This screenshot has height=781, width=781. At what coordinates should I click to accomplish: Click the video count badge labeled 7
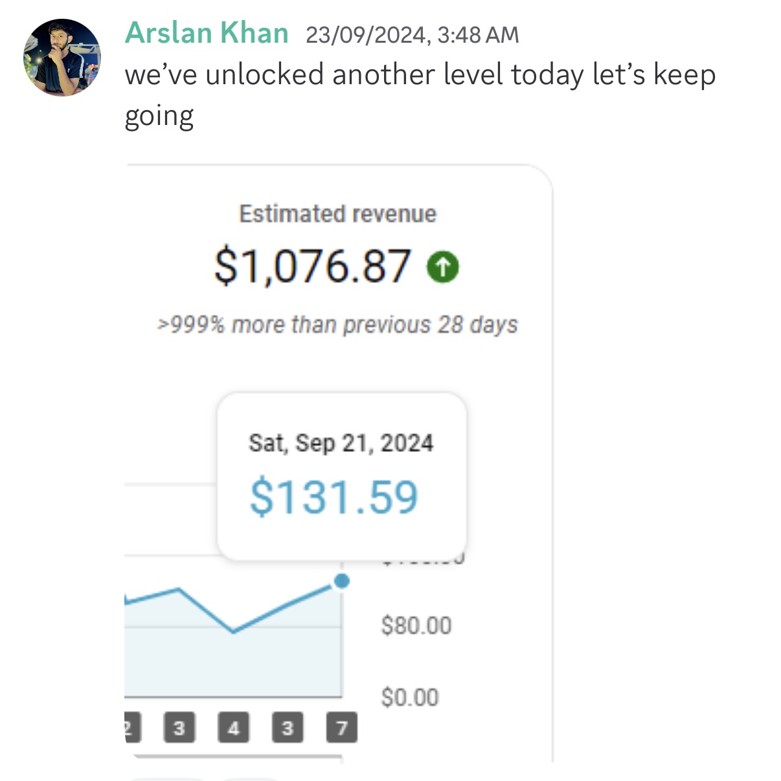[342, 728]
